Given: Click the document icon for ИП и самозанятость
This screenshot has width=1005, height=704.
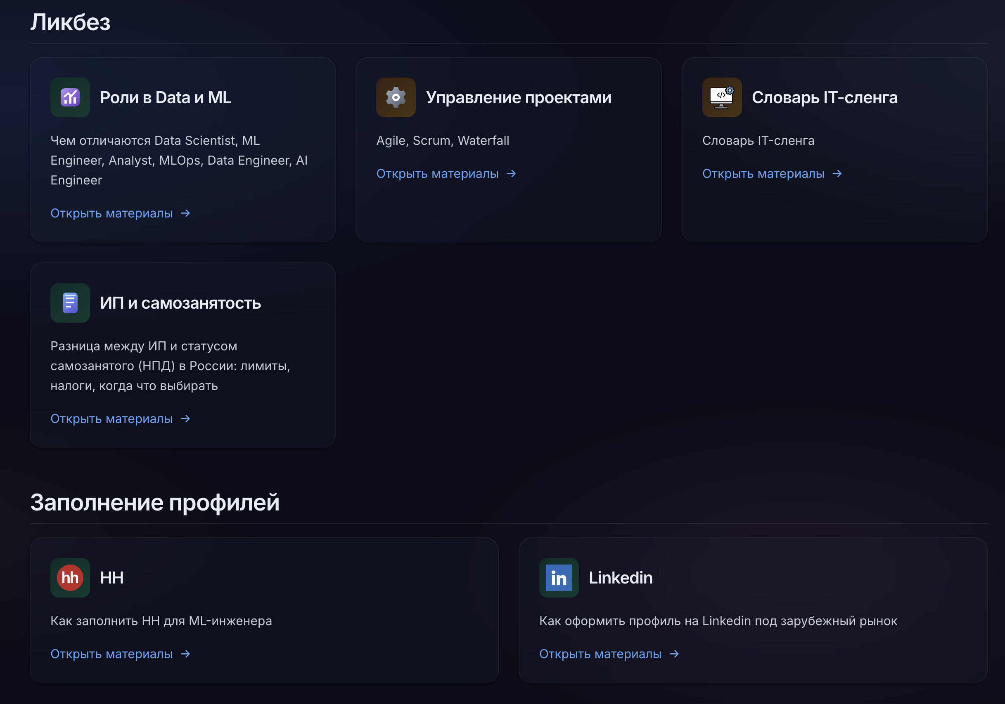Looking at the screenshot, I should pyautogui.click(x=70, y=303).
